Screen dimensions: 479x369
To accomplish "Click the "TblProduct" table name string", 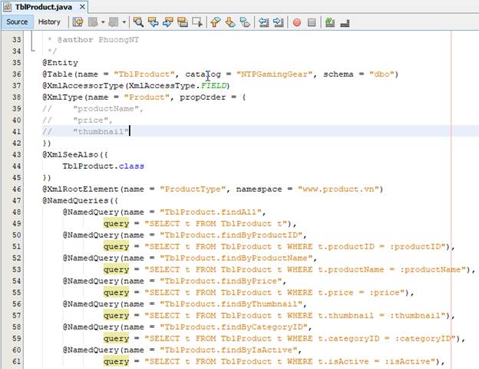I will click(x=144, y=74).
